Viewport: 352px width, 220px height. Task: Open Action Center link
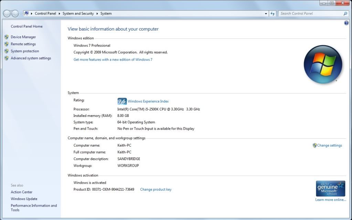point(22,192)
